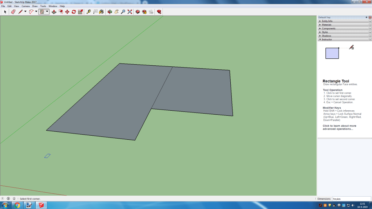
Task: Open the Draw menu
Action: pyautogui.click(x=35, y=6)
